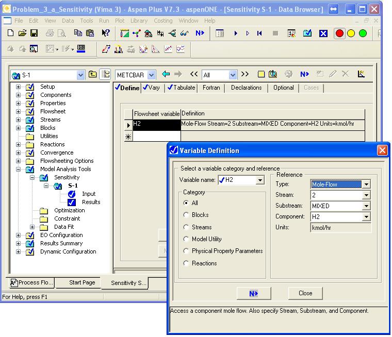Image resolution: width=392 pixels, height=337 pixels.
Task: Reinitialize the simulation with the rewind icon
Action: [259, 33]
